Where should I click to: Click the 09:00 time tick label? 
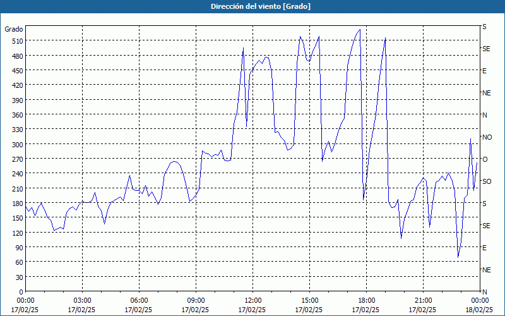(196, 301)
